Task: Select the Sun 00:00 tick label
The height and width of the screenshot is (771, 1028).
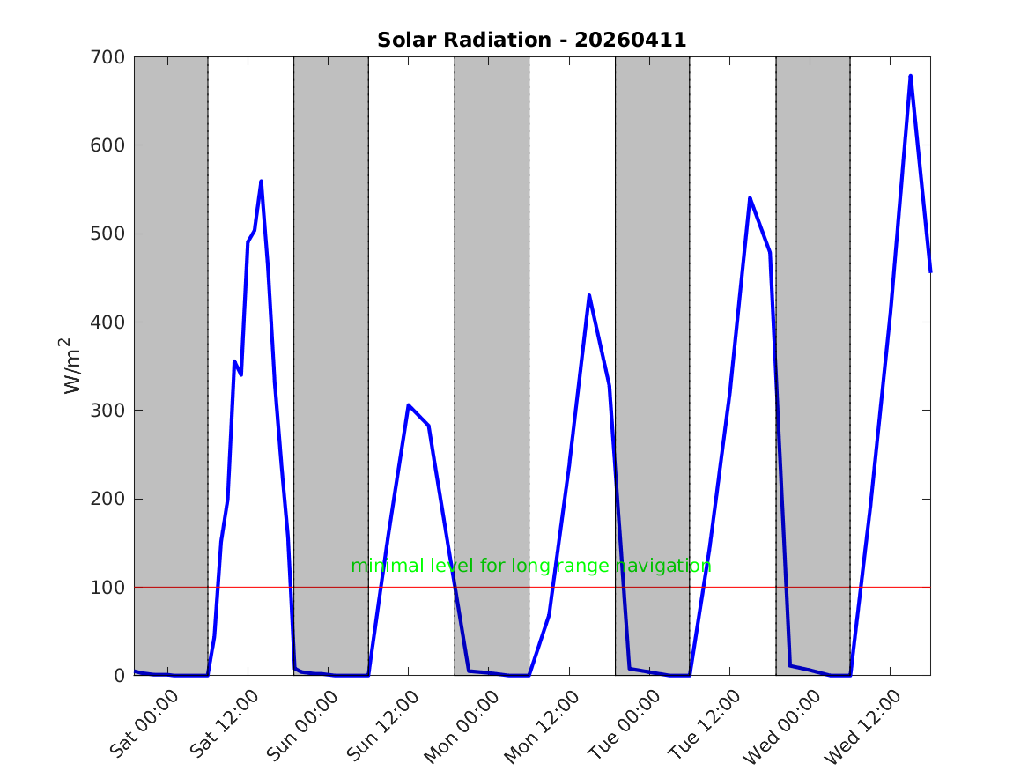Action: pyautogui.click(x=303, y=724)
